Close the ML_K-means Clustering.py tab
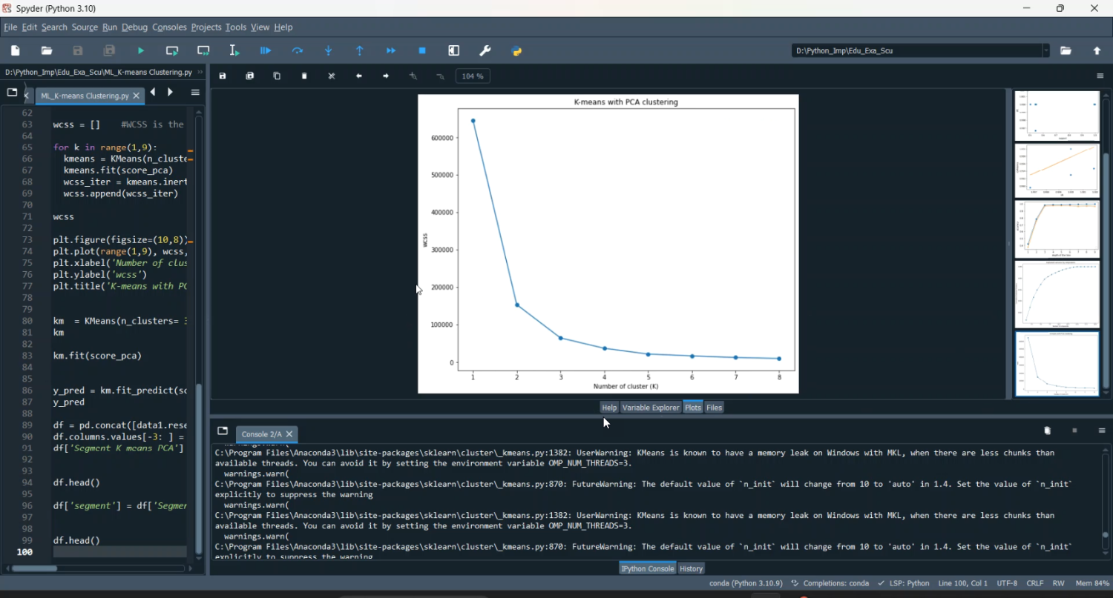 click(x=137, y=96)
